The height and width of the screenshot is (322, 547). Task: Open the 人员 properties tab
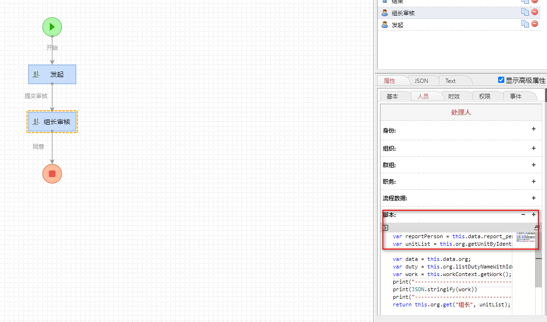pos(423,97)
